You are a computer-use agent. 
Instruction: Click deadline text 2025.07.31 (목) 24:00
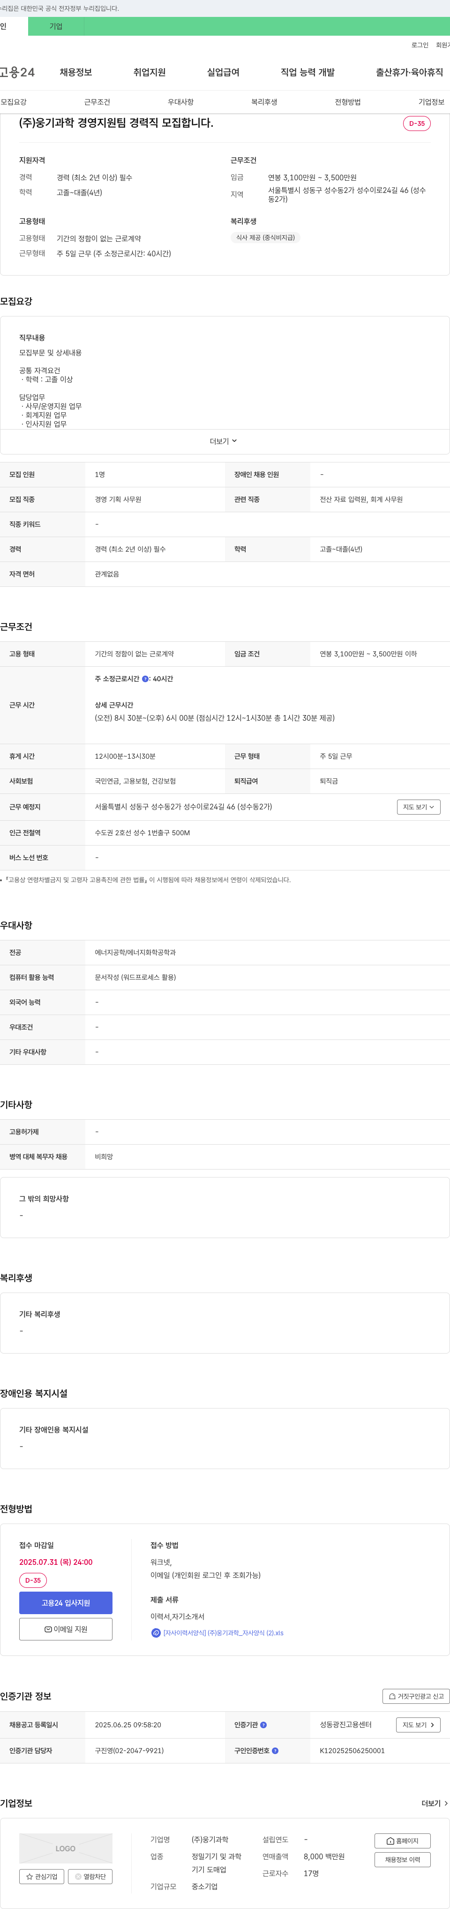pos(55,1562)
